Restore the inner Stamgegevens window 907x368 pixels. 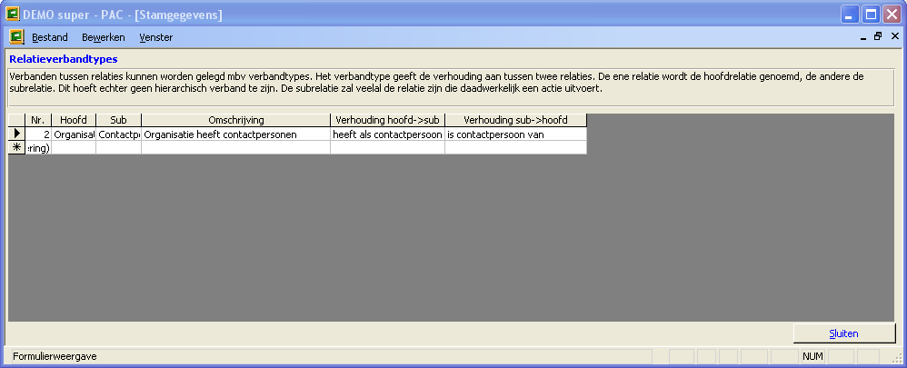(x=878, y=36)
